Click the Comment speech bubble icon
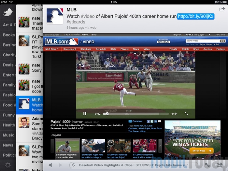Viewport: 228px width, 171px height. pos(130,121)
